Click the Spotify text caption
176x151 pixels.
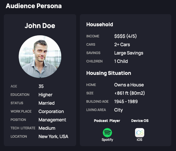(107, 140)
